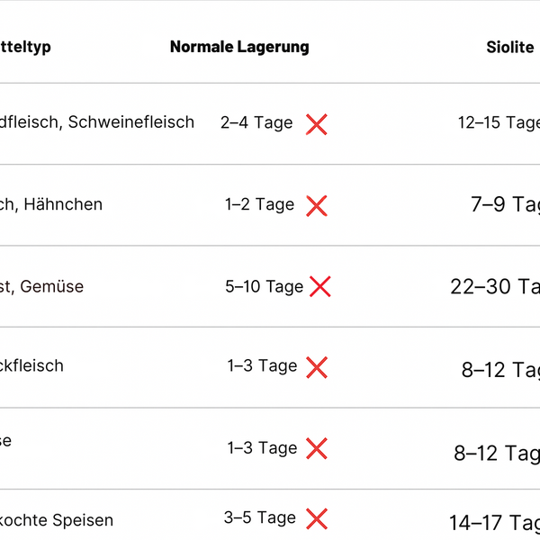Image resolution: width=540 pixels, height=540 pixels.
Task: Click the red X in the row above gekochte Speisen
Action: 317,448
